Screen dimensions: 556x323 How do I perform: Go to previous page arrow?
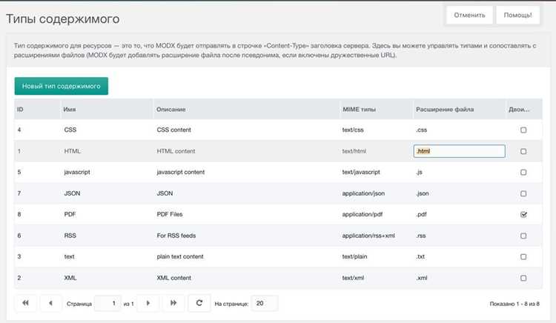coord(50,303)
